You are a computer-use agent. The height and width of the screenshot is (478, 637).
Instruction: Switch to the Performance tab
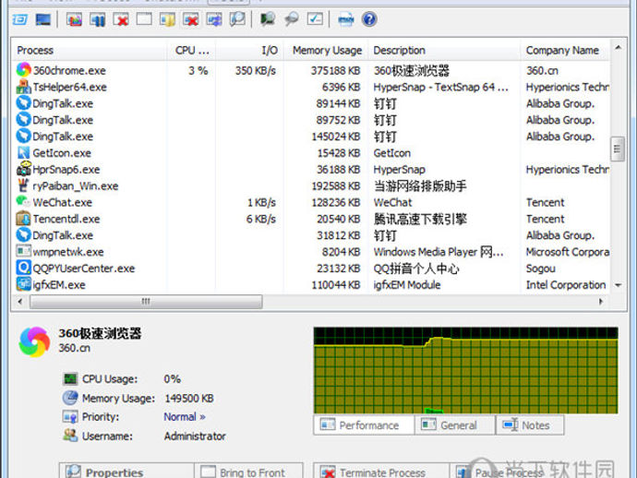click(x=364, y=425)
